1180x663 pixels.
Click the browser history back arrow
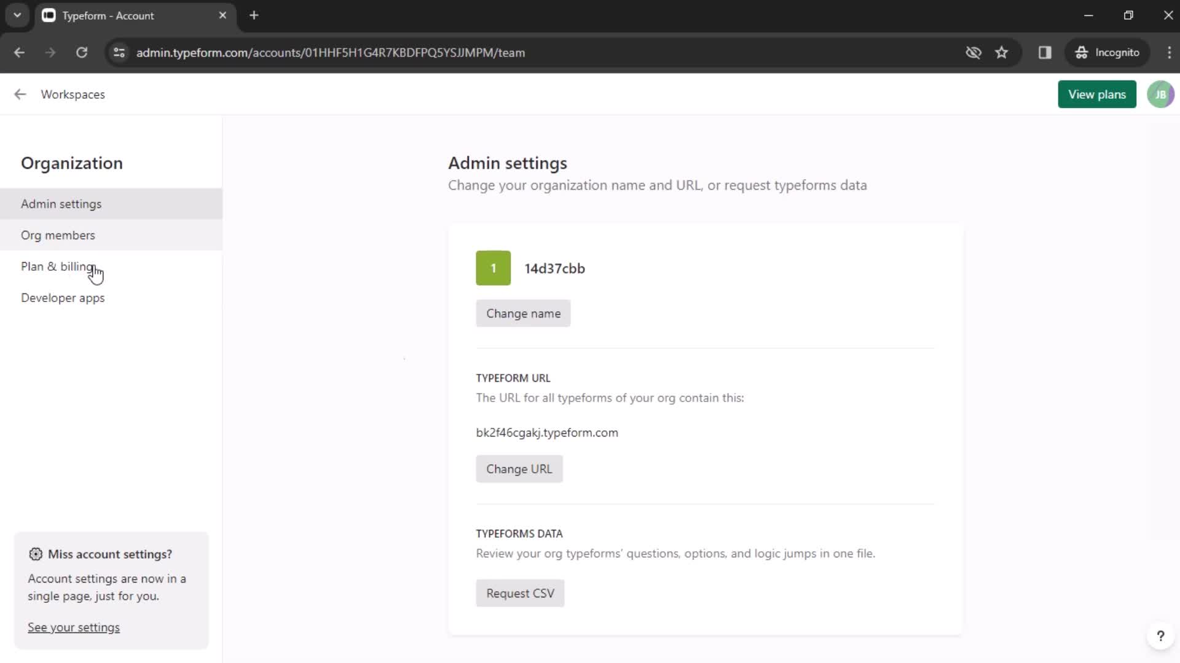click(x=20, y=52)
